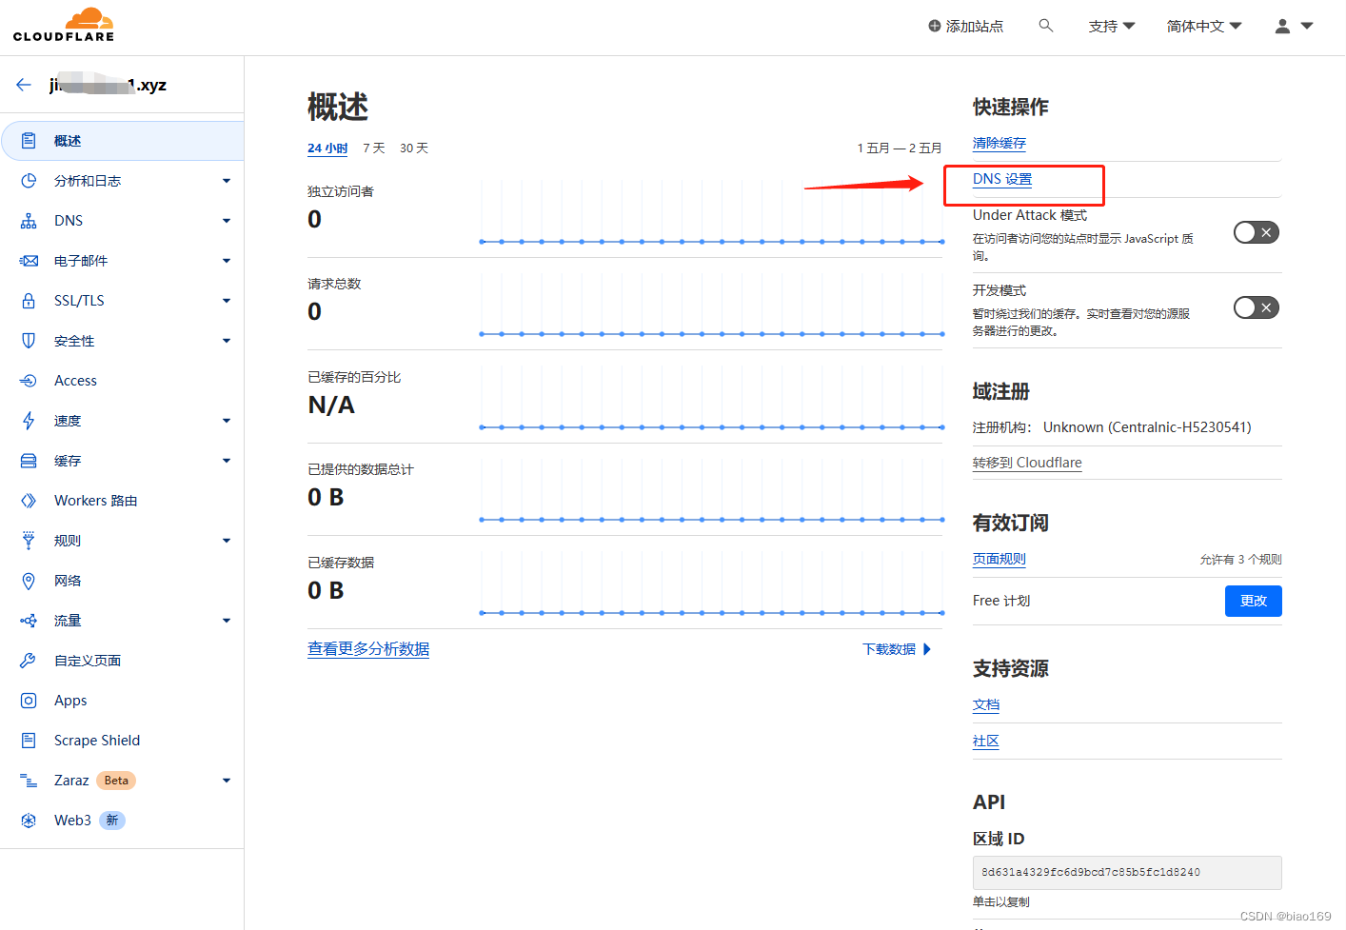Click the 清除缓存 quick action link
This screenshot has height=930, width=1346.
point(999,143)
